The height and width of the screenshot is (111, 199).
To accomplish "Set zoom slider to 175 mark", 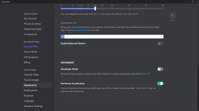I will (146, 8).
